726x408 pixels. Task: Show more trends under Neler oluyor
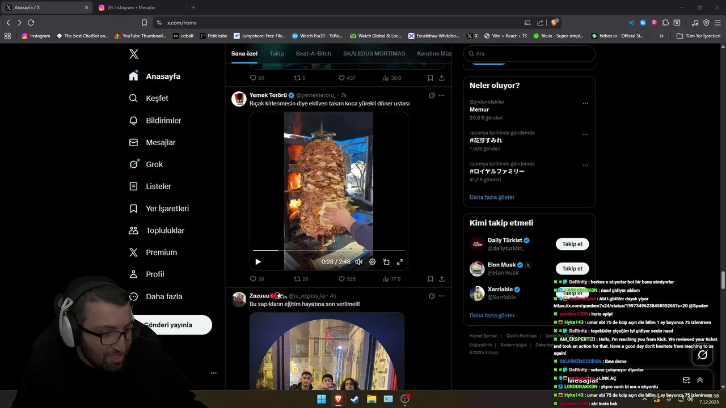point(492,197)
